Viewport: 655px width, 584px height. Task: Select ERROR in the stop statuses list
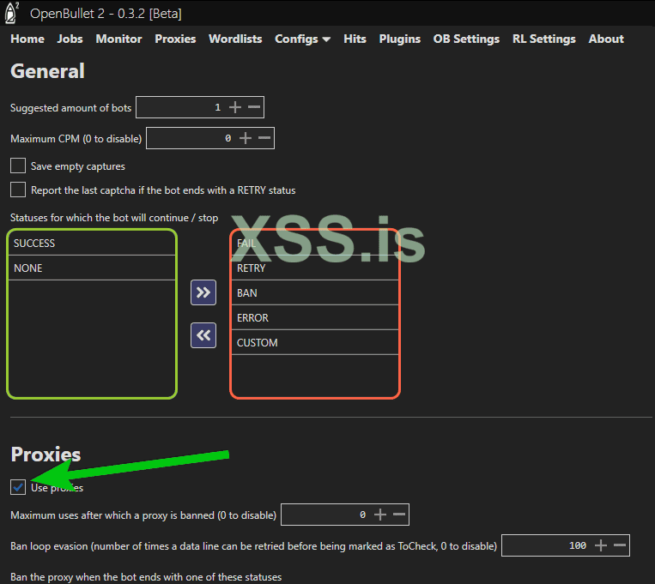(x=315, y=317)
